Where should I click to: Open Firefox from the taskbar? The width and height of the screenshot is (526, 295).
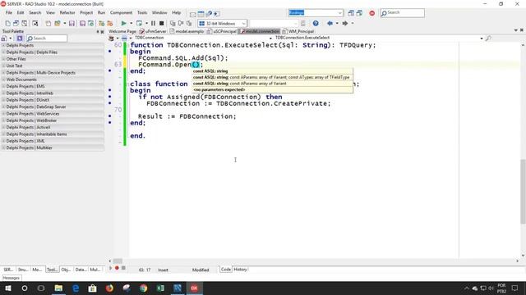point(109,288)
